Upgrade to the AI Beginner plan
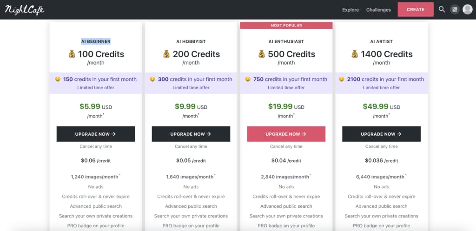 96,134
